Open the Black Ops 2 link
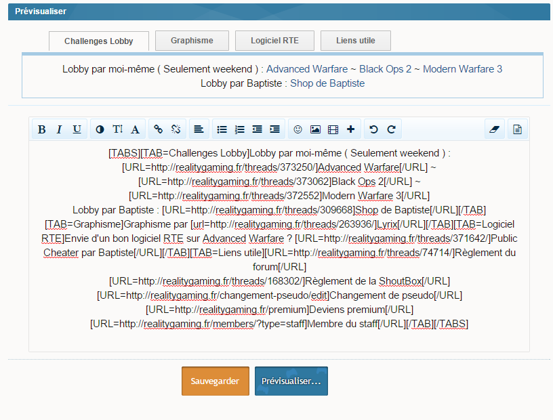553x420 pixels. tap(385, 69)
